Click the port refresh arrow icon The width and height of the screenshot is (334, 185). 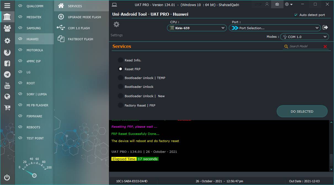(325, 28)
